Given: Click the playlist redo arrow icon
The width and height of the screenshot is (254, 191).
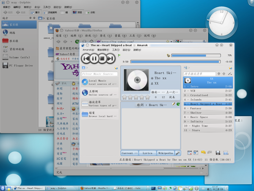Looking at the screenshot, I should tap(210, 152).
